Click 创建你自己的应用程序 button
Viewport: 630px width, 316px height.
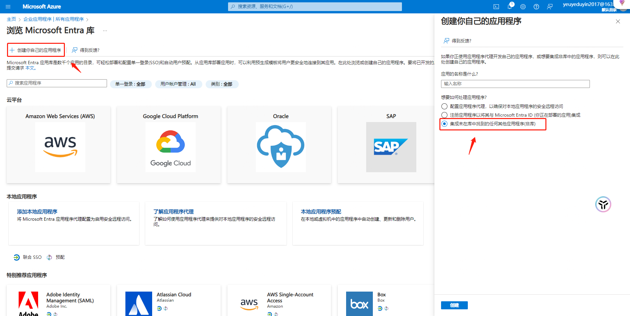[36, 50]
